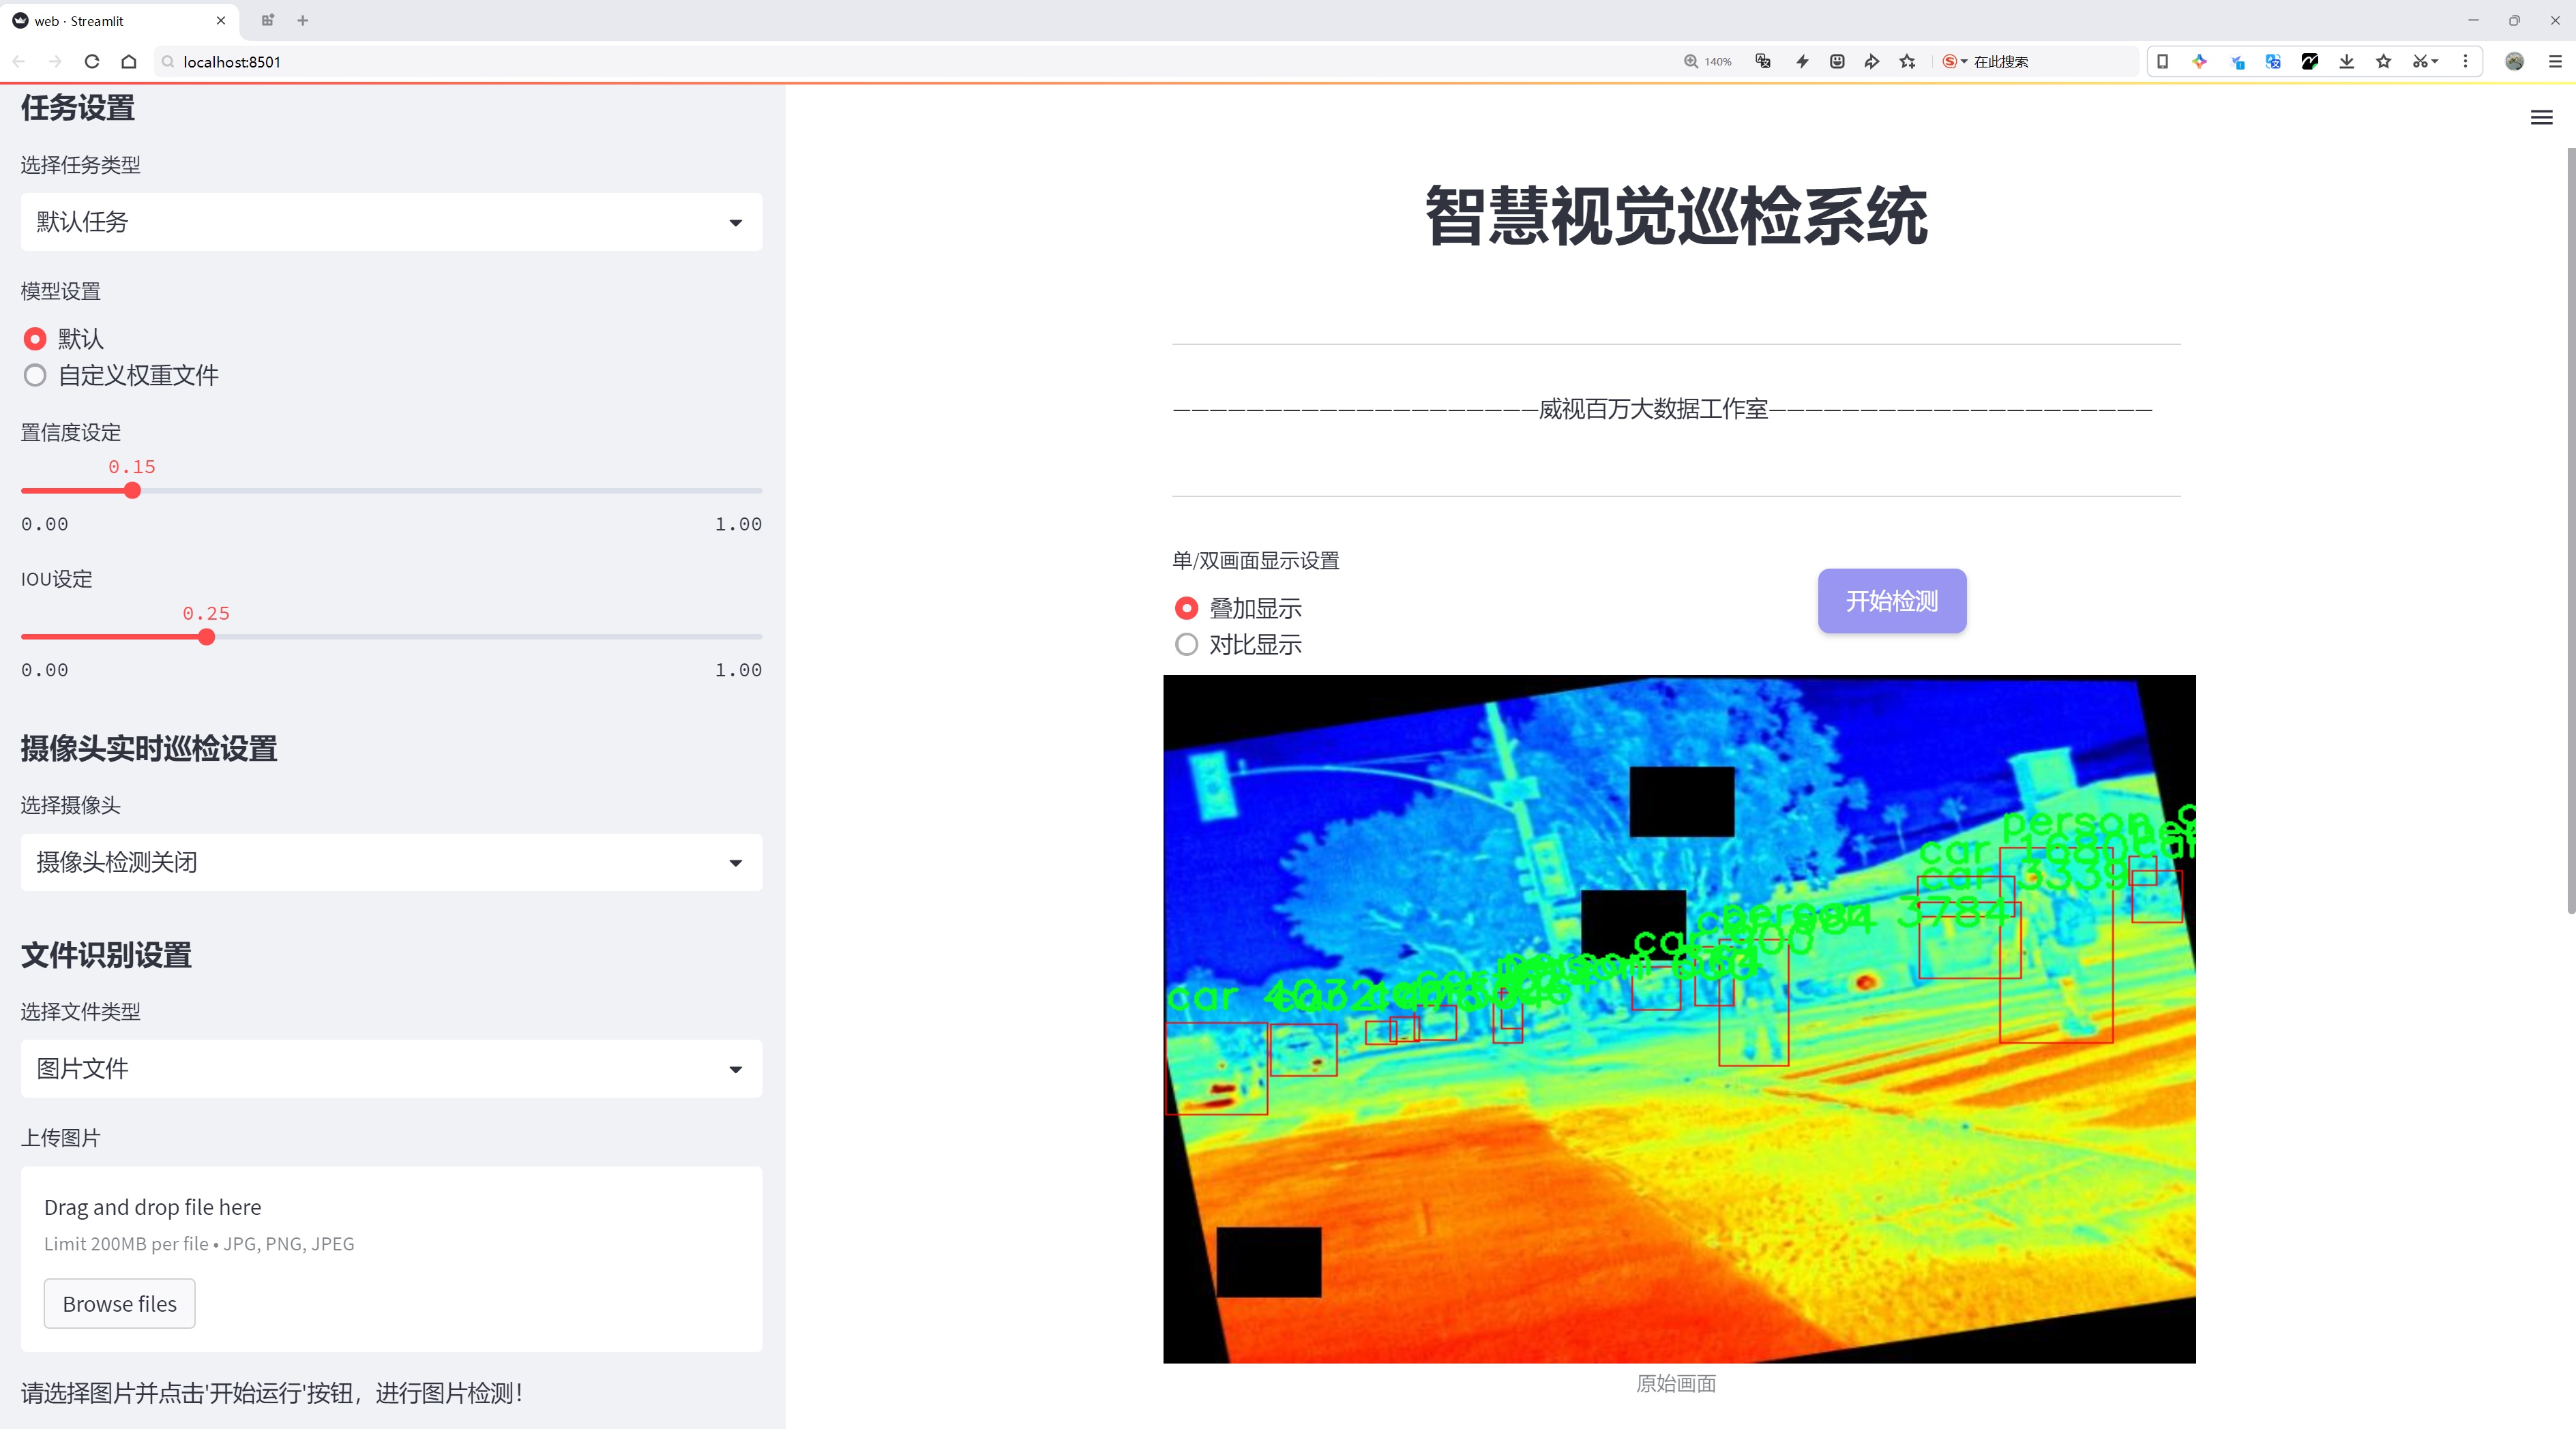Open the Streamlit hamburger menu

tap(2541, 118)
